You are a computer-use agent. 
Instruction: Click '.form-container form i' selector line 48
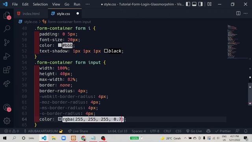tap(62, 28)
